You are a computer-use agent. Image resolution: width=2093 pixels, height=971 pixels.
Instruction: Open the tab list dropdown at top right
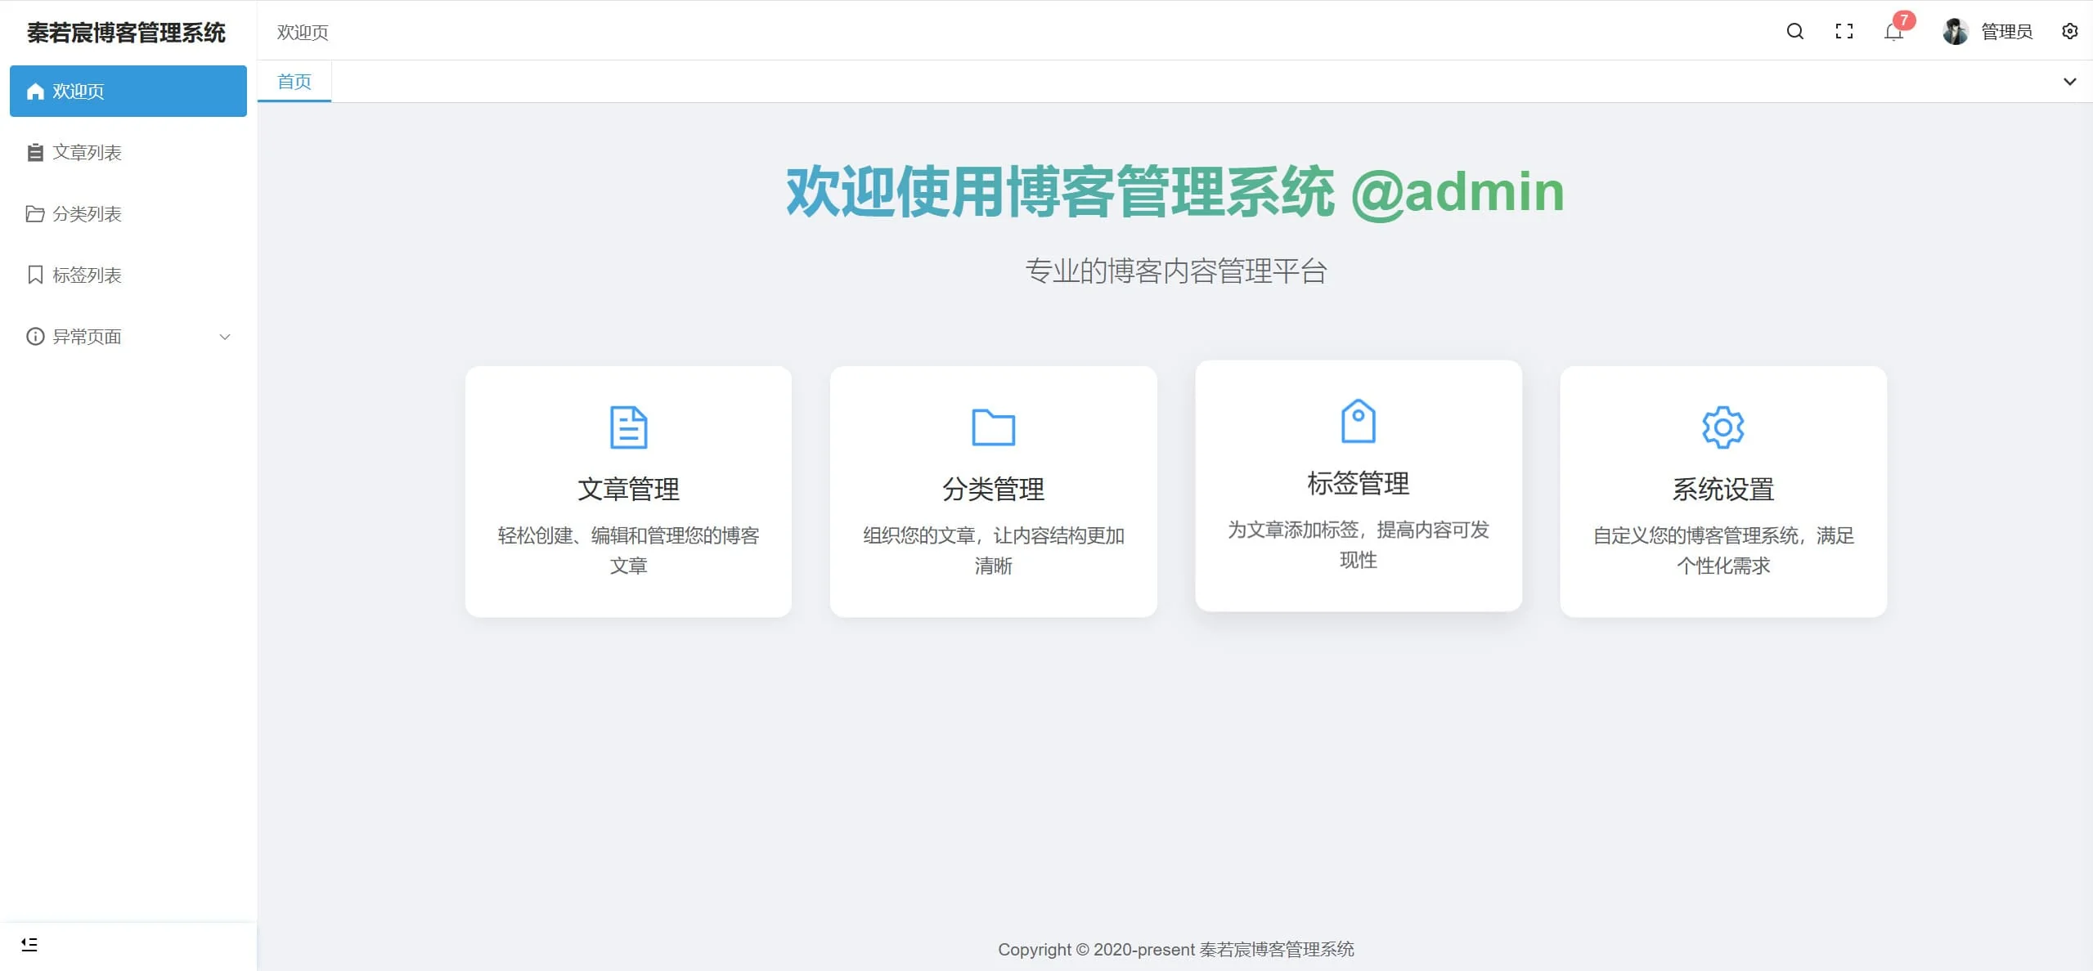pyautogui.click(x=2069, y=81)
